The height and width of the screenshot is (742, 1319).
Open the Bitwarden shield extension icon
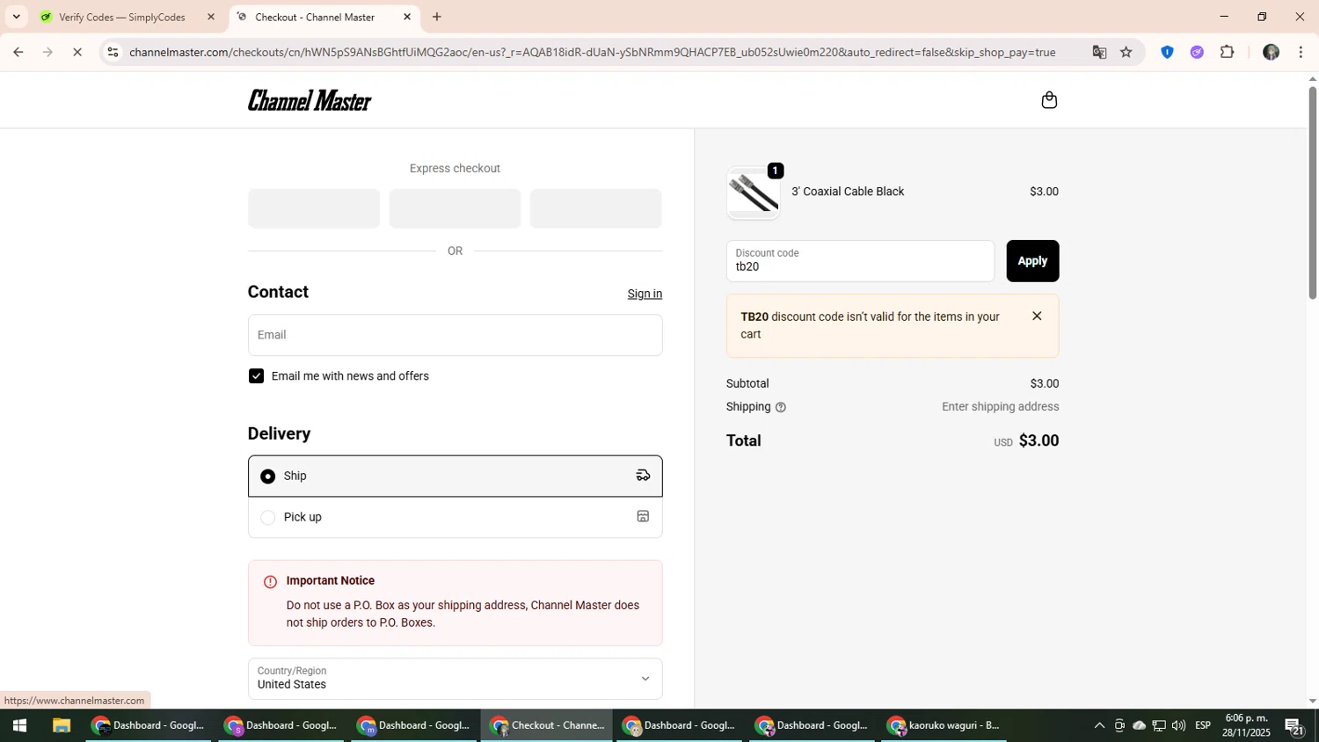pyautogui.click(x=1167, y=52)
